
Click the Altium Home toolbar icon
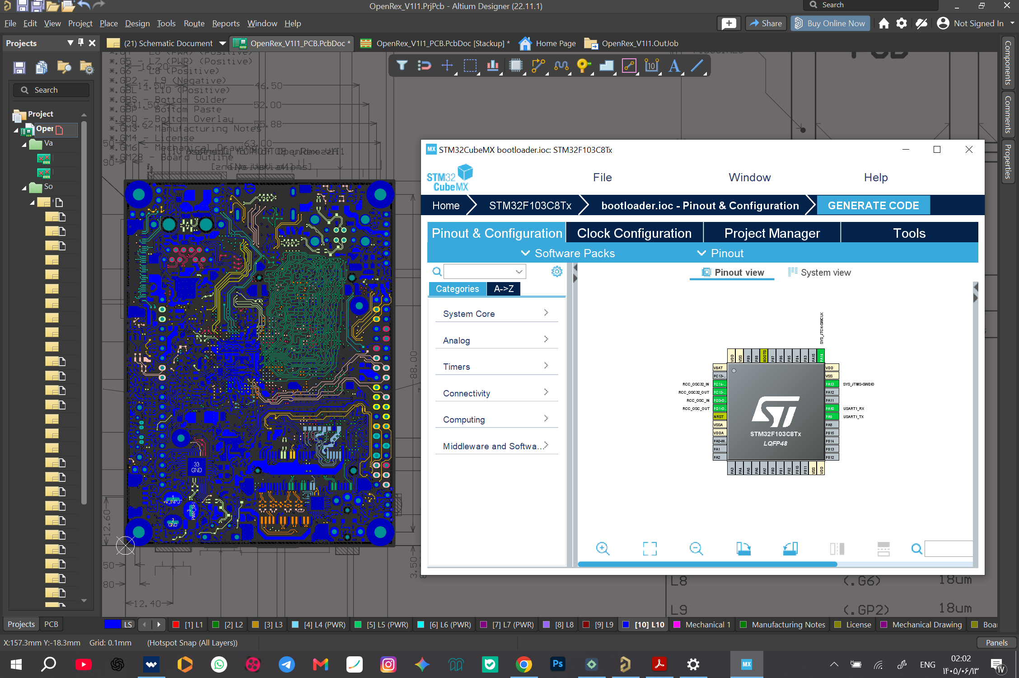click(x=884, y=24)
